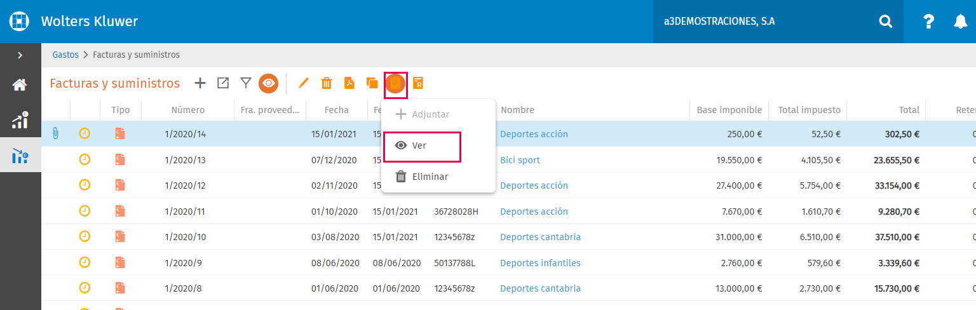Open Deportes acción link in row 1/2020/14

click(534, 134)
